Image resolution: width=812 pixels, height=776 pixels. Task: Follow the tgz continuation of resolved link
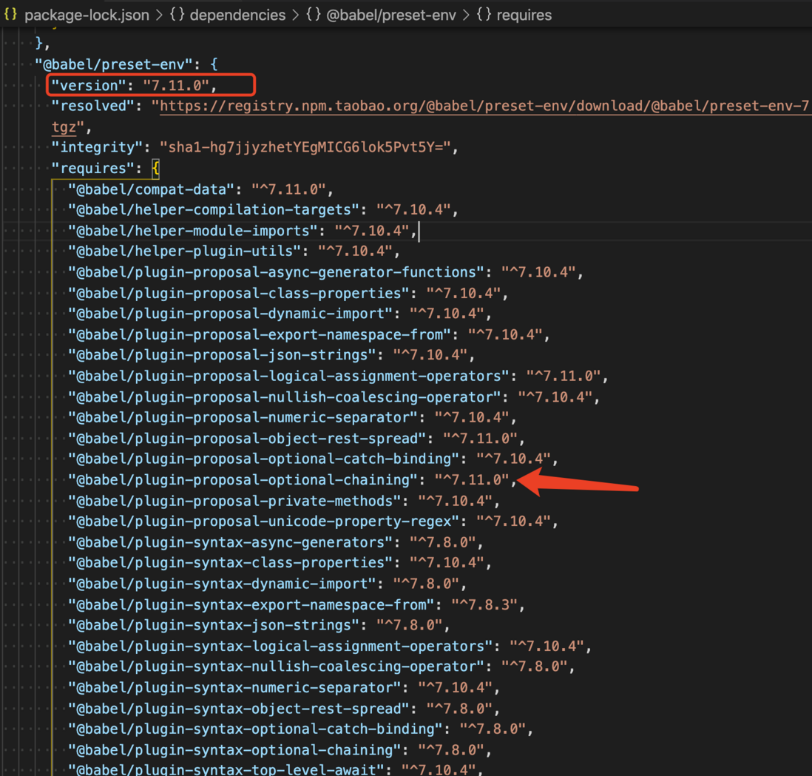click(64, 127)
